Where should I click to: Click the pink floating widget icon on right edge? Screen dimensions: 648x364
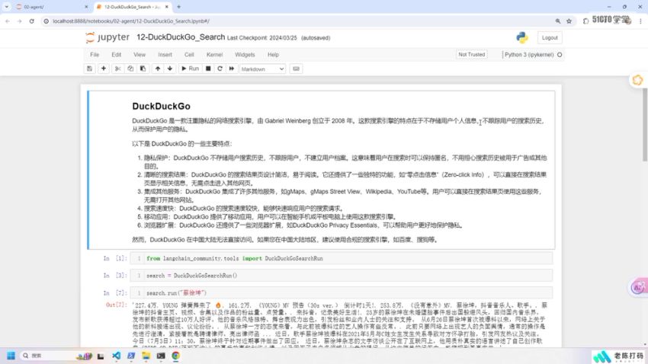(639, 287)
